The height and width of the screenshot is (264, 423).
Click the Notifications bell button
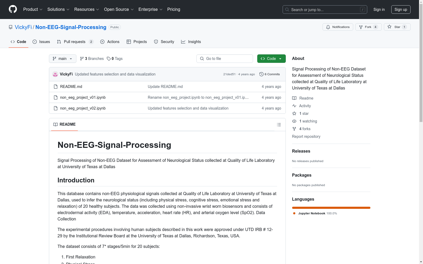click(338, 27)
